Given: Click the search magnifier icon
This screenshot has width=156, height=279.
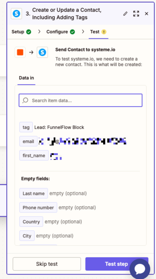Looking at the screenshot, I should pos(26,100).
